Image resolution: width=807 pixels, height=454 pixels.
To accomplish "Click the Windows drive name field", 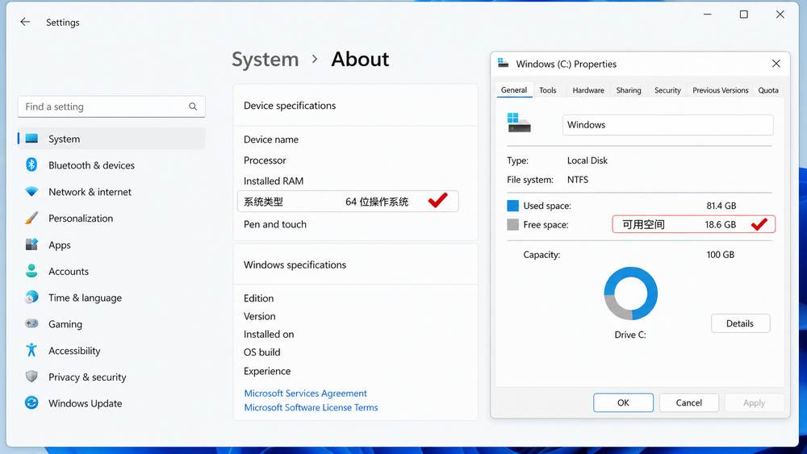I will pyautogui.click(x=667, y=125).
